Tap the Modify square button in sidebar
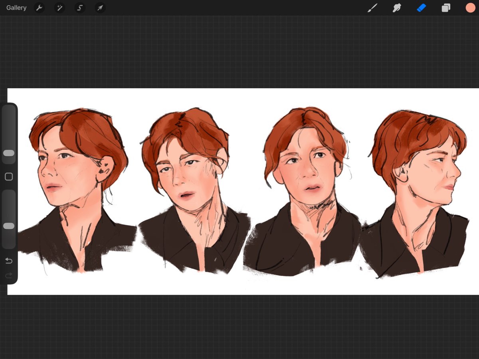Image resolution: width=479 pixels, height=359 pixels. 9,177
